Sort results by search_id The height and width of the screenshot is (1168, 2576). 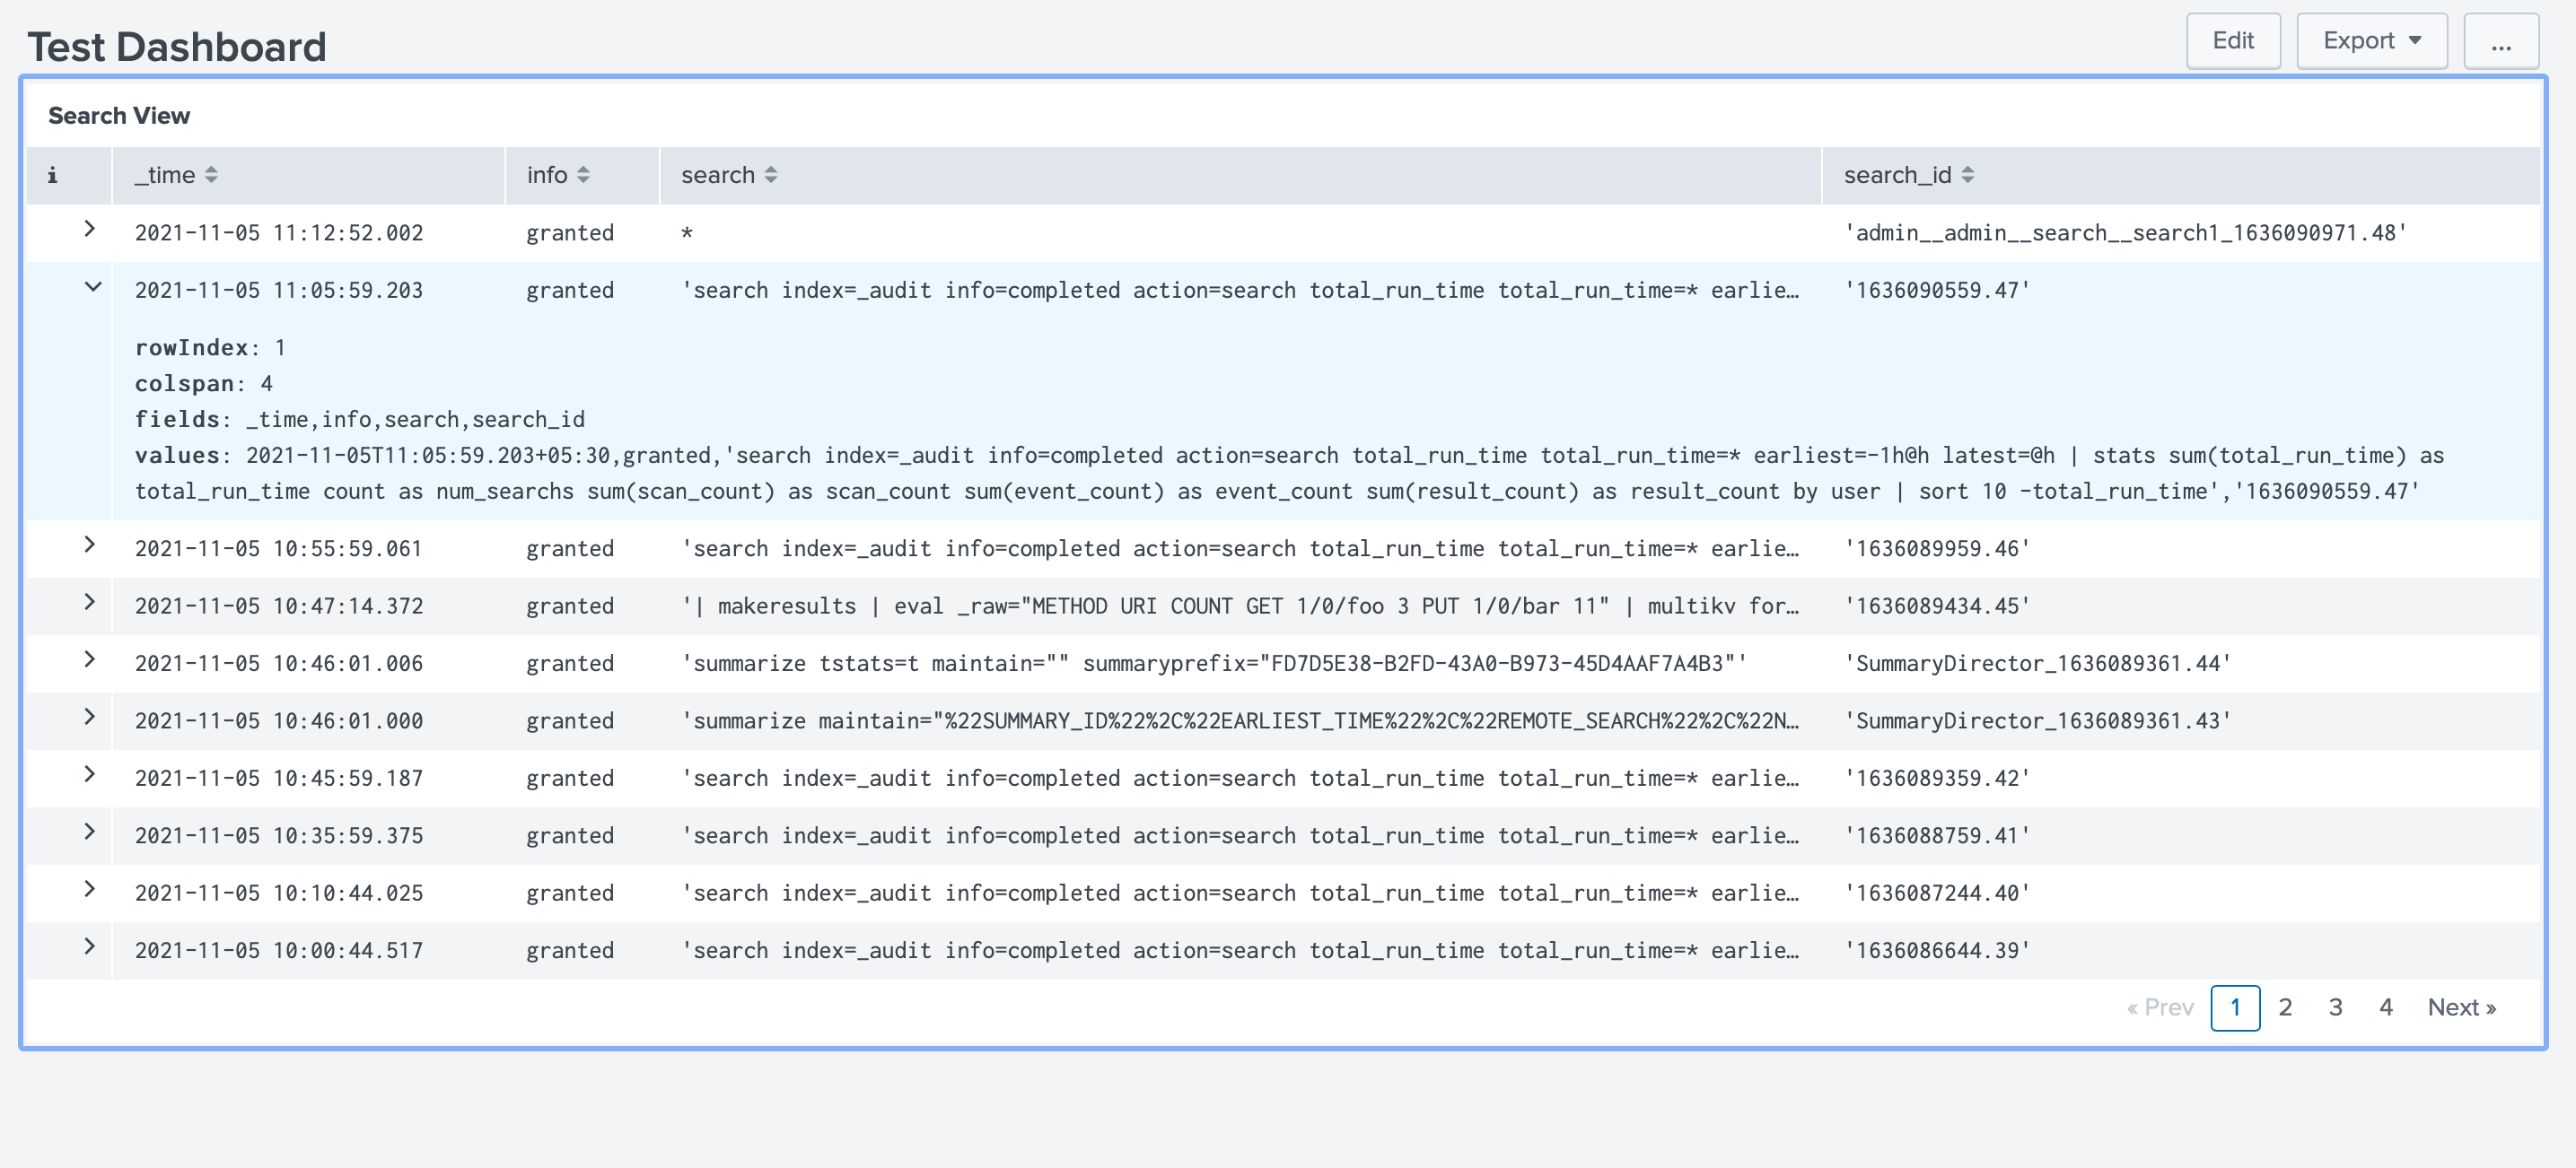pos(1968,174)
